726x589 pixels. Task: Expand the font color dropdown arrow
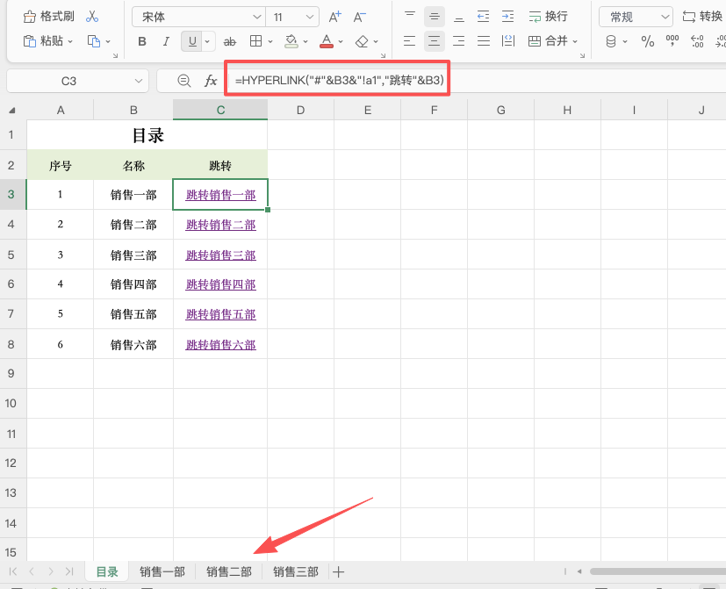tap(341, 41)
